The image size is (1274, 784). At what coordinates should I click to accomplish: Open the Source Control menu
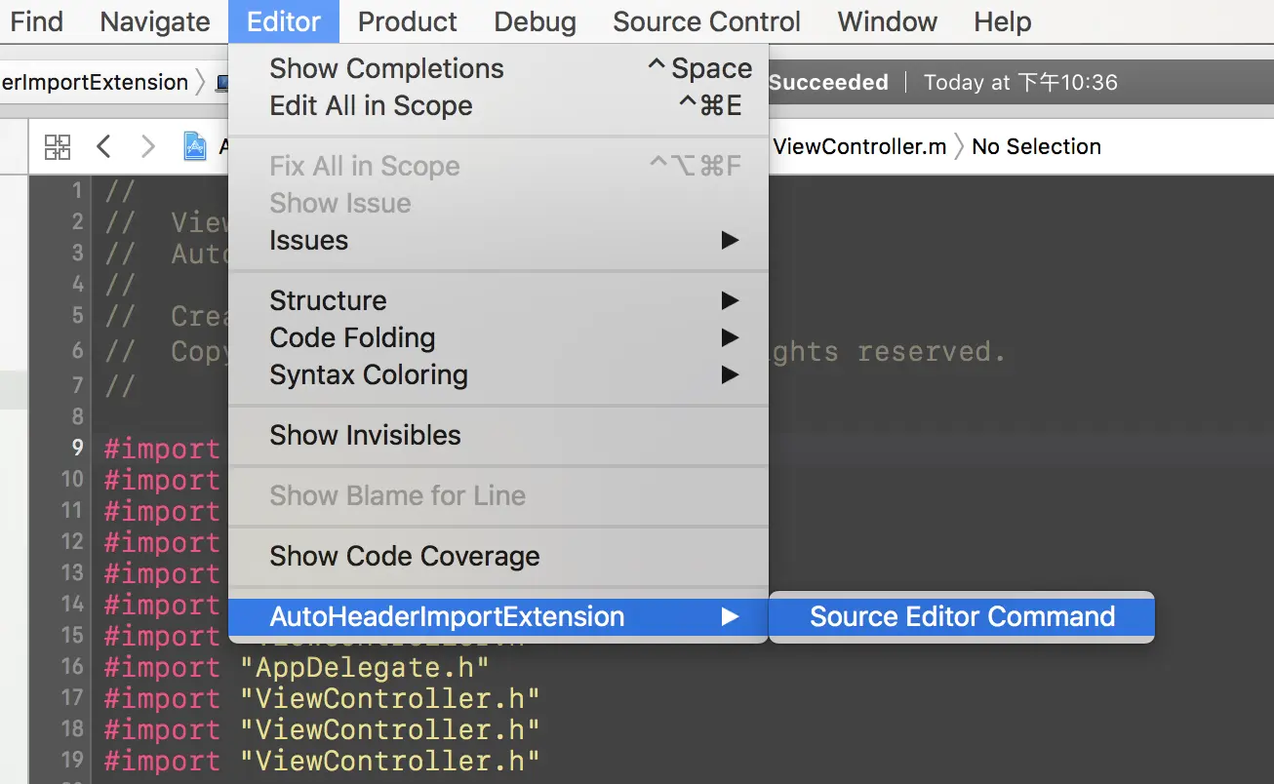(x=706, y=21)
